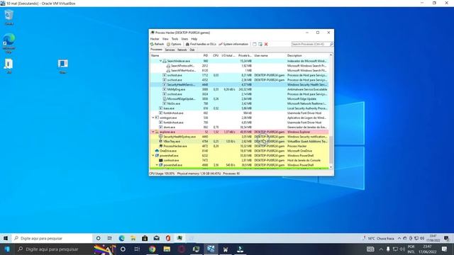Switch to the Processes tab
This screenshot has height=255, width=454.
pyautogui.click(x=156, y=50)
